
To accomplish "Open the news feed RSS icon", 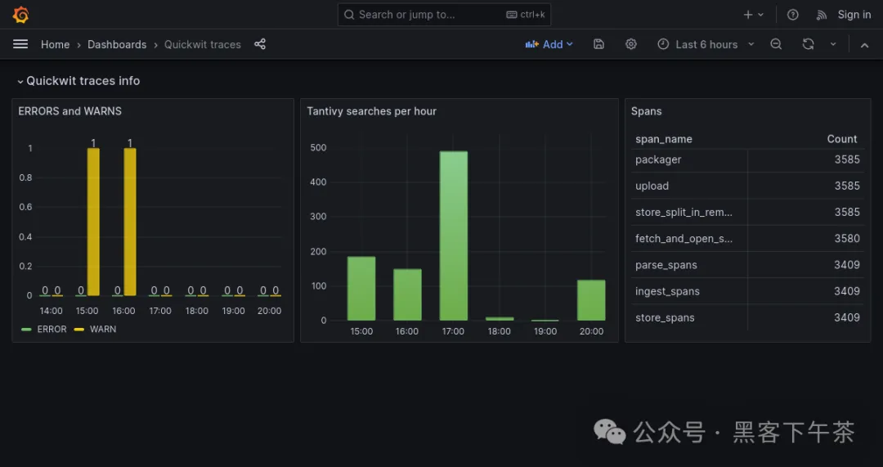I will pyautogui.click(x=822, y=16).
